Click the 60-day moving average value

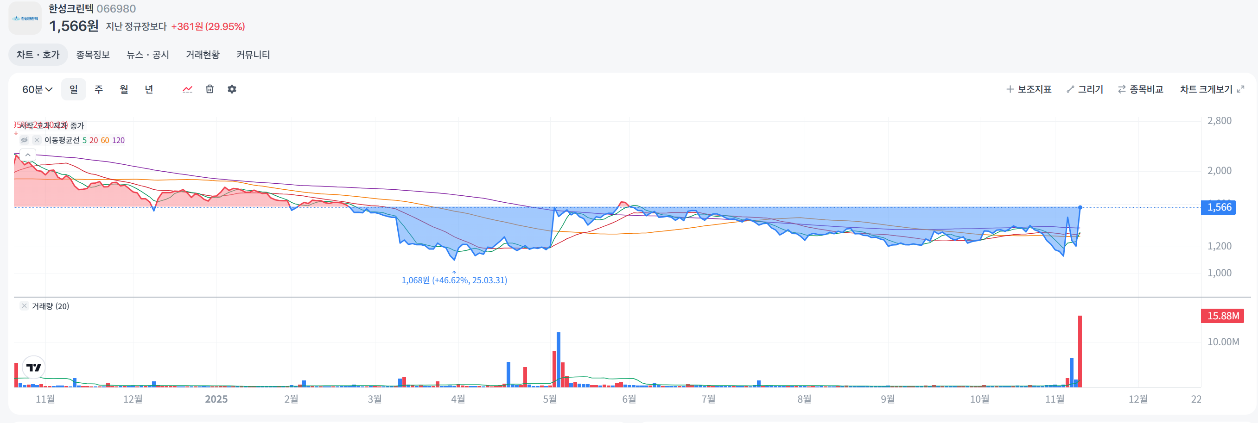(105, 140)
